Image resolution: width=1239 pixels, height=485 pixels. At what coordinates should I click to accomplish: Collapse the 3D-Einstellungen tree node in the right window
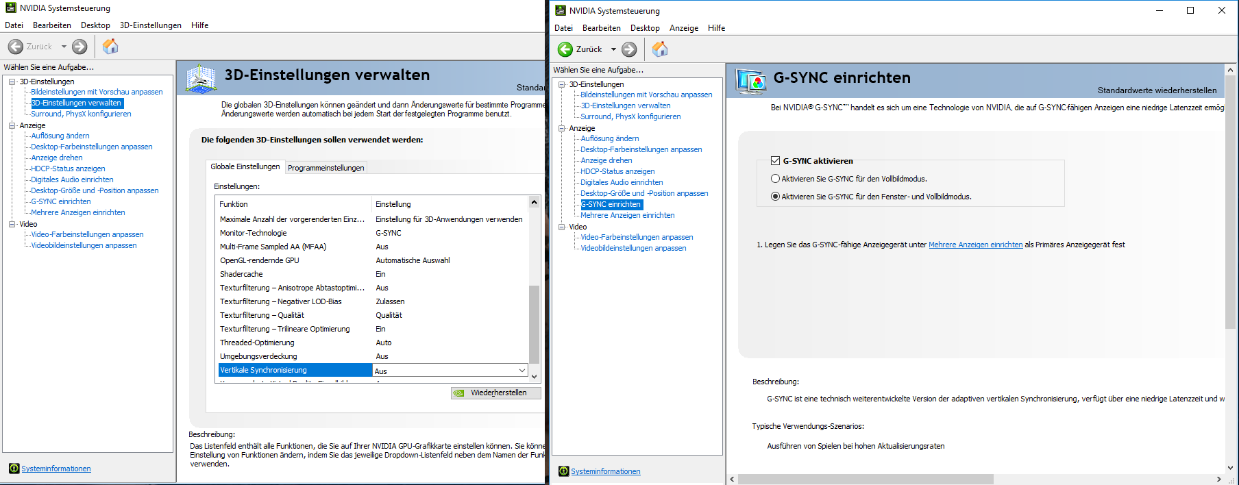pos(562,84)
